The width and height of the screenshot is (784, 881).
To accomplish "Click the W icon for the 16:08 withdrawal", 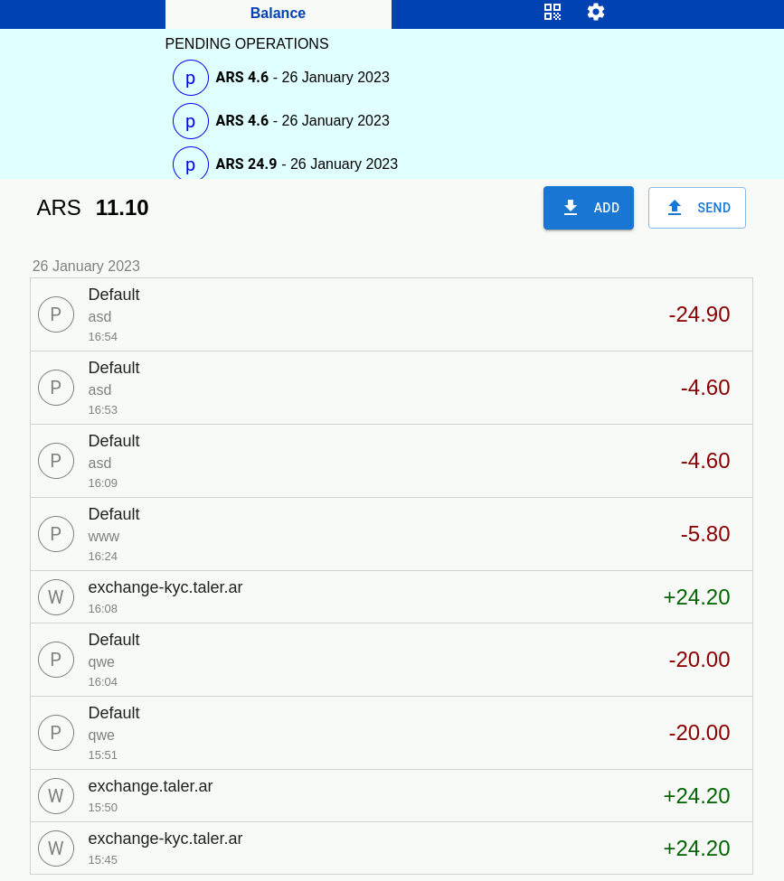I will 56,597.
